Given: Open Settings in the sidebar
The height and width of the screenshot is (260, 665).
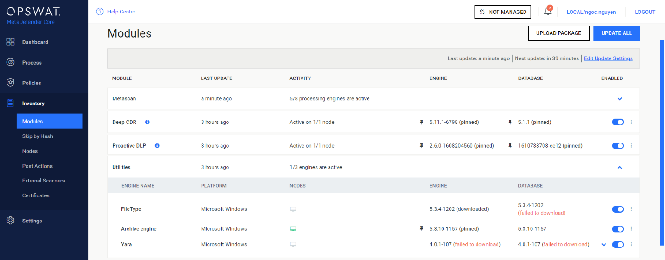Looking at the screenshot, I should (32, 221).
